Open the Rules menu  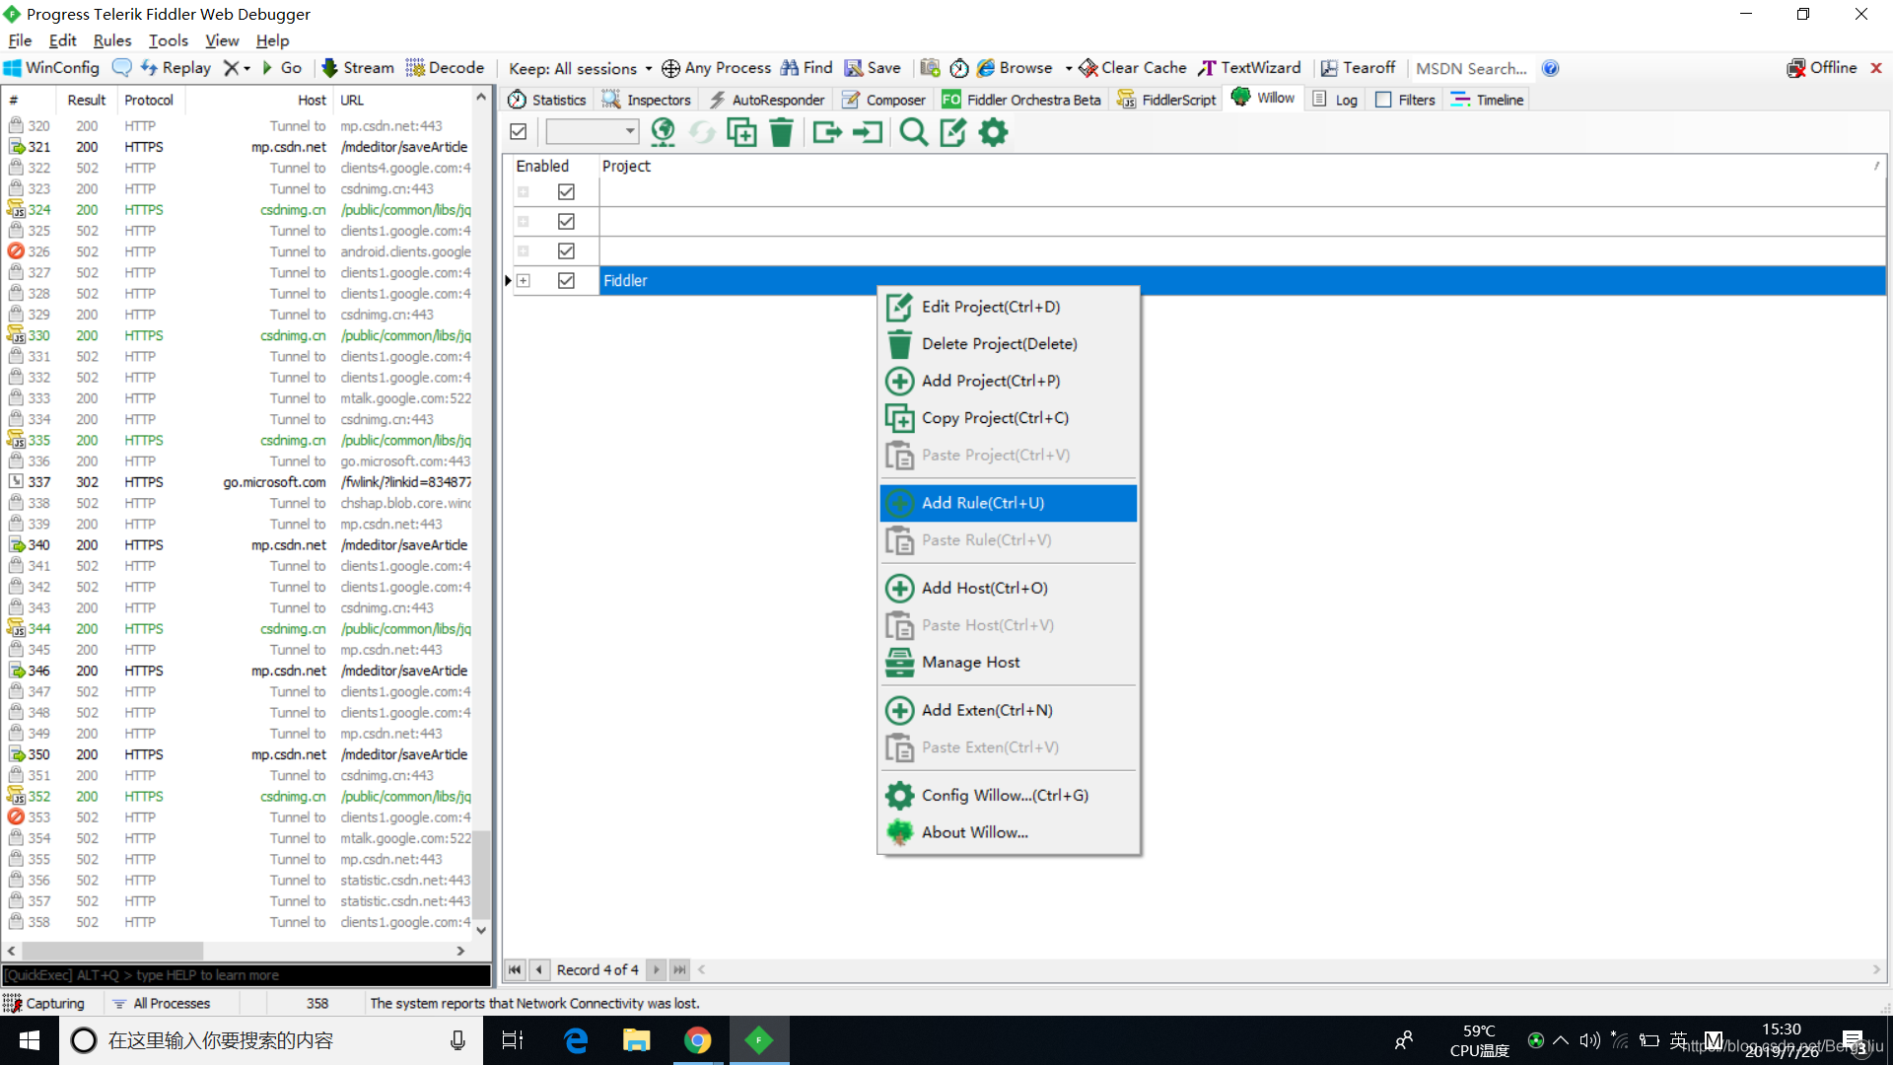tap(112, 40)
